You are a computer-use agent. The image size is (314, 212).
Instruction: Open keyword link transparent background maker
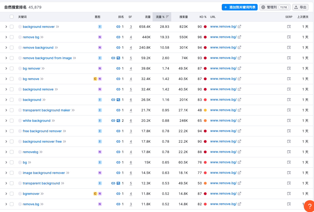[47, 110]
